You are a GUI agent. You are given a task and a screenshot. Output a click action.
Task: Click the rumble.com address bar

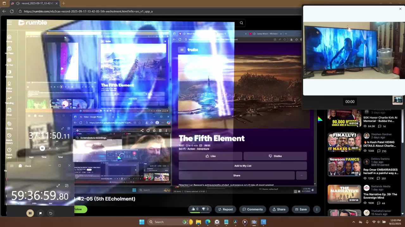click(x=158, y=11)
